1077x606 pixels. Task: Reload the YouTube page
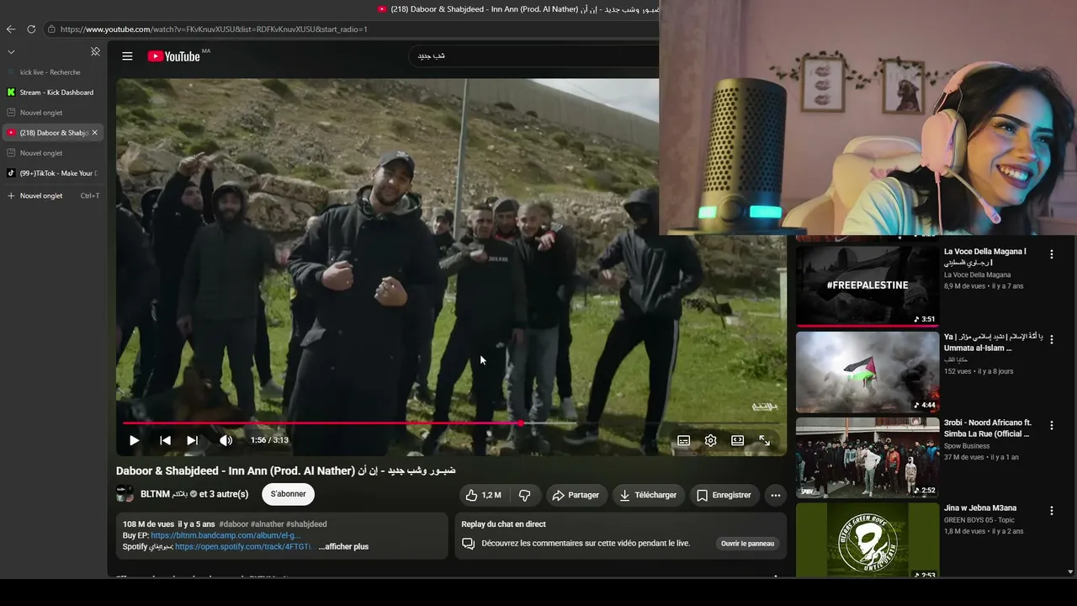[31, 29]
